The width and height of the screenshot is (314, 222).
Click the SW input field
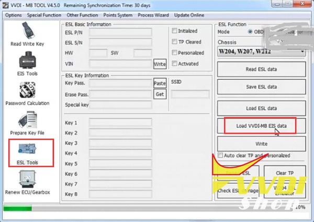click(x=142, y=53)
